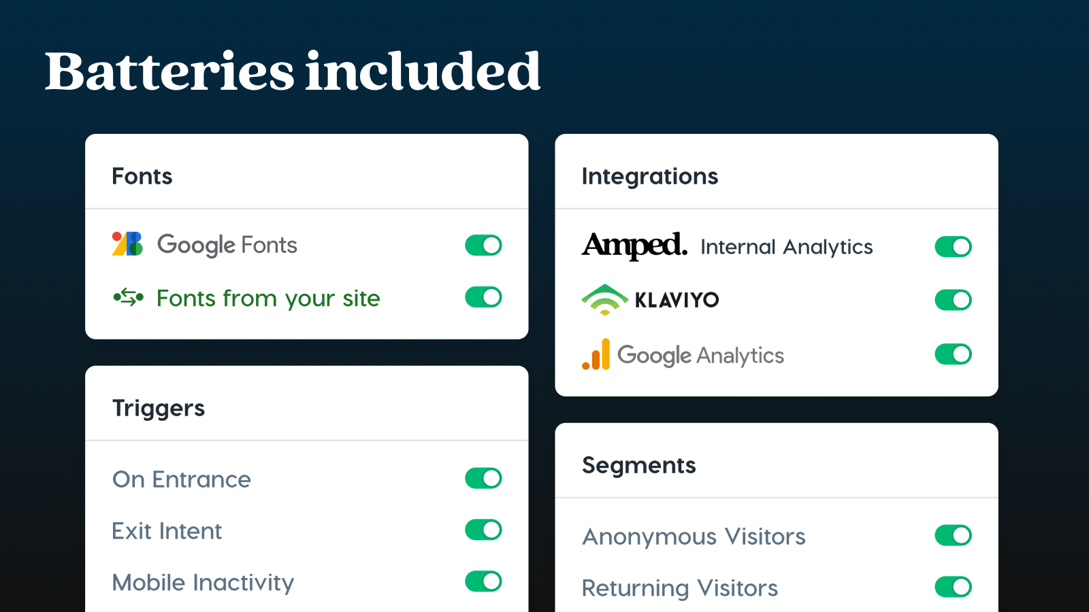Click the Integrations heading
Viewport: 1089px width, 612px height.
[x=650, y=176]
